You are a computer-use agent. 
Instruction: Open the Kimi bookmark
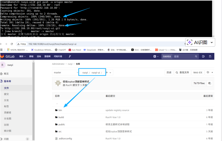pos(141,50)
